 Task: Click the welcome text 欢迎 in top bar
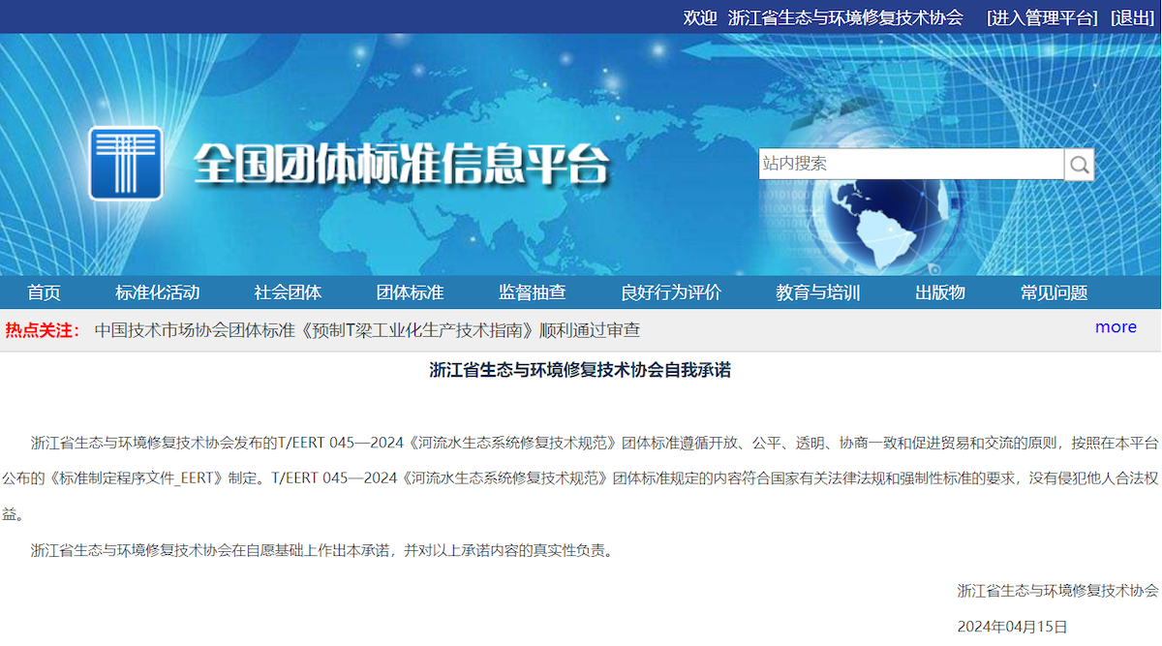pos(700,17)
